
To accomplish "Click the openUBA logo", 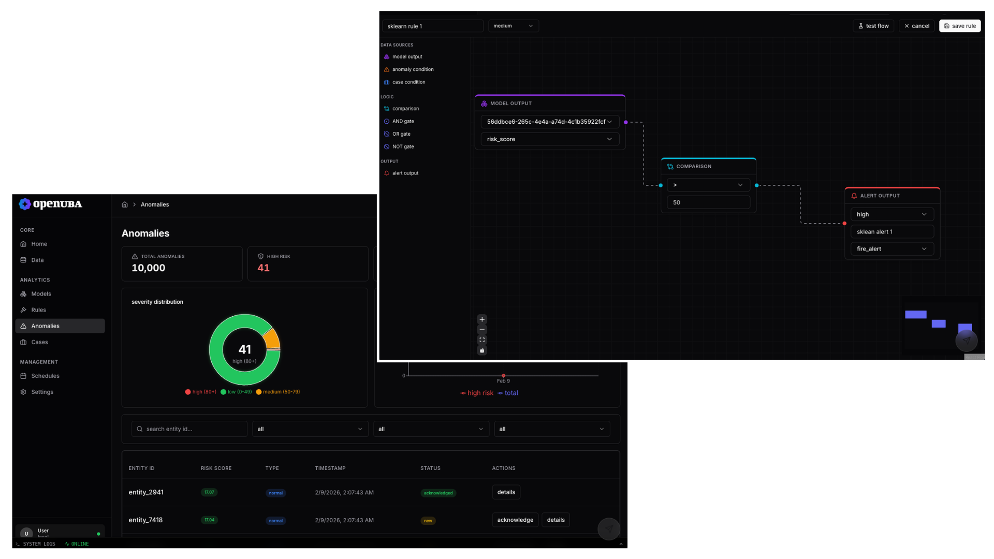I will (50, 204).
